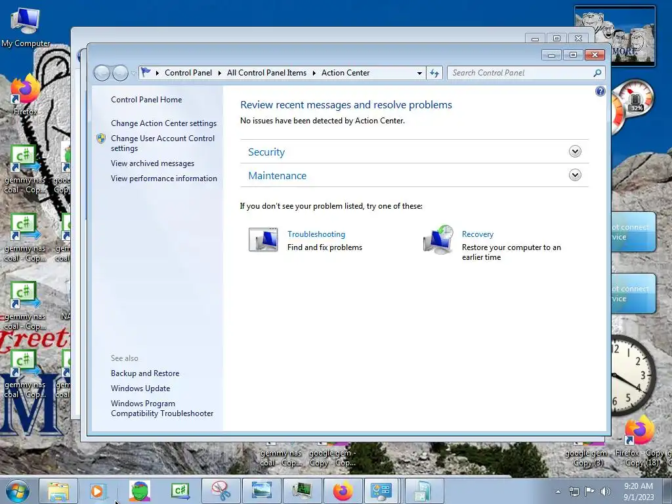This screenshot has height=504, width=672.
Task: Open Snipping Tool from taskbar
Action: tap(220, 491)
